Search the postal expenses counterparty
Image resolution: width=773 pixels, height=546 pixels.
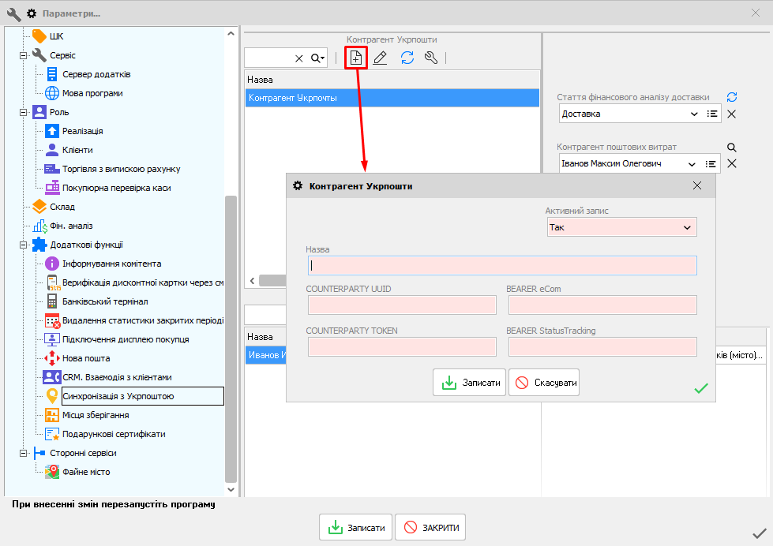click(x=732, y=148)
